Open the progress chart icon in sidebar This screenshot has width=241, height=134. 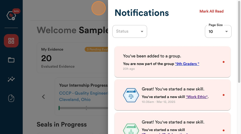pyautogui.click(x=11, y=79)
